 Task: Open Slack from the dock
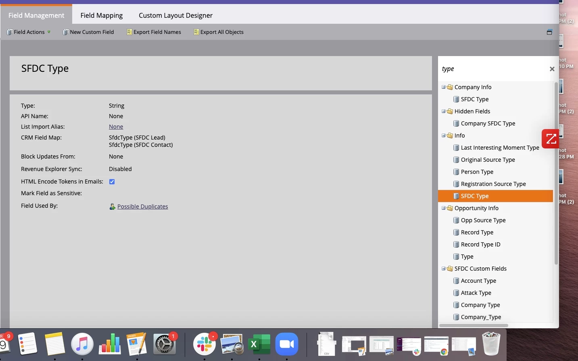tap(204, 344)
